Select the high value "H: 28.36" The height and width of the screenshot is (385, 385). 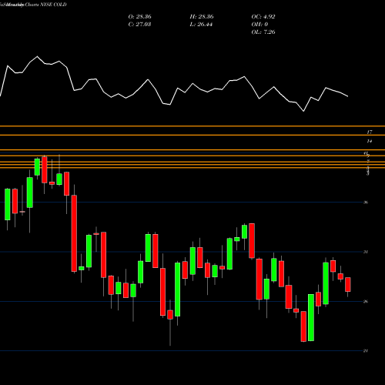tap(202, 17)
